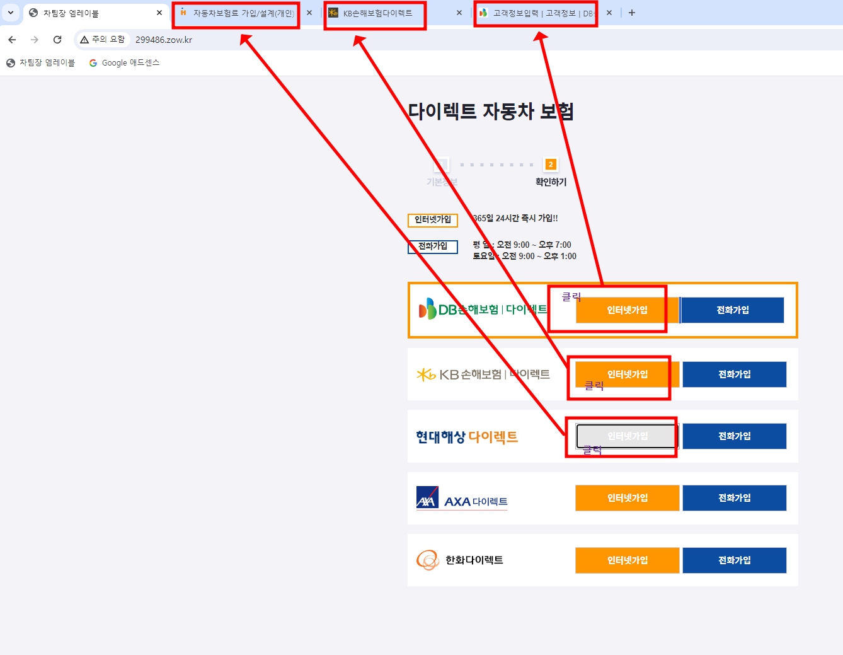Click the site security warning icon 주의 요함

coord(102,39)
